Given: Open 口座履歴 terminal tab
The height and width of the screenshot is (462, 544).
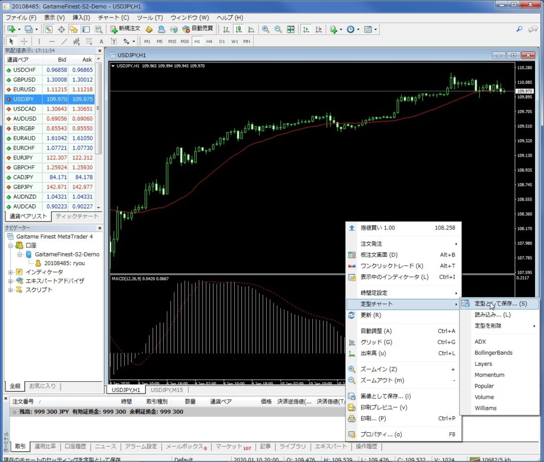Looking at the screenshot, I should pyautogui.click(x=75, y=447).
